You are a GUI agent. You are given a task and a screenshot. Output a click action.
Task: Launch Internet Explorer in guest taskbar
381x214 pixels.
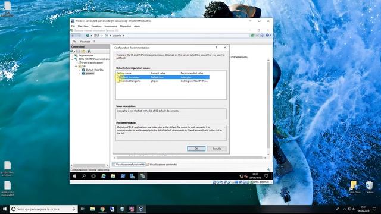(104, 176)
